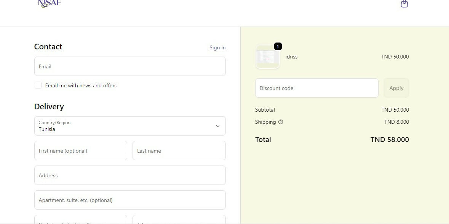
Task: Click the Shipping help question mark icon
Action: pos(281,122)
